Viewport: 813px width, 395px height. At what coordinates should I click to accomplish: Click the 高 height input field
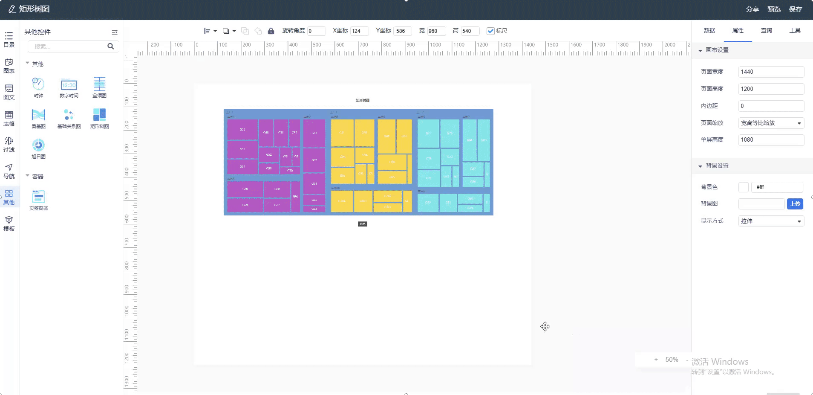point(470,31)
